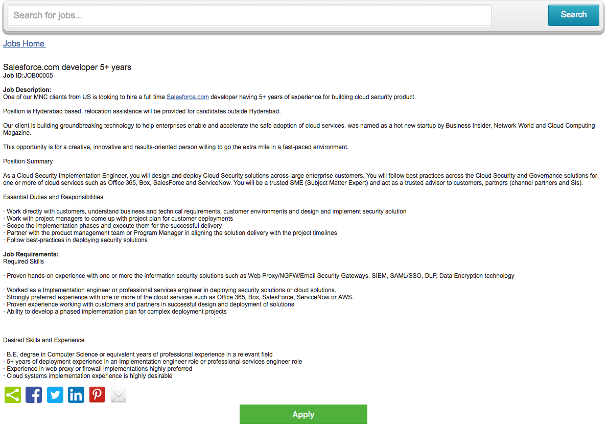Click bullet 'Strongly preferred experience' cloud services line
Viewport: 608px width, 427px height.
pos(178,297)
